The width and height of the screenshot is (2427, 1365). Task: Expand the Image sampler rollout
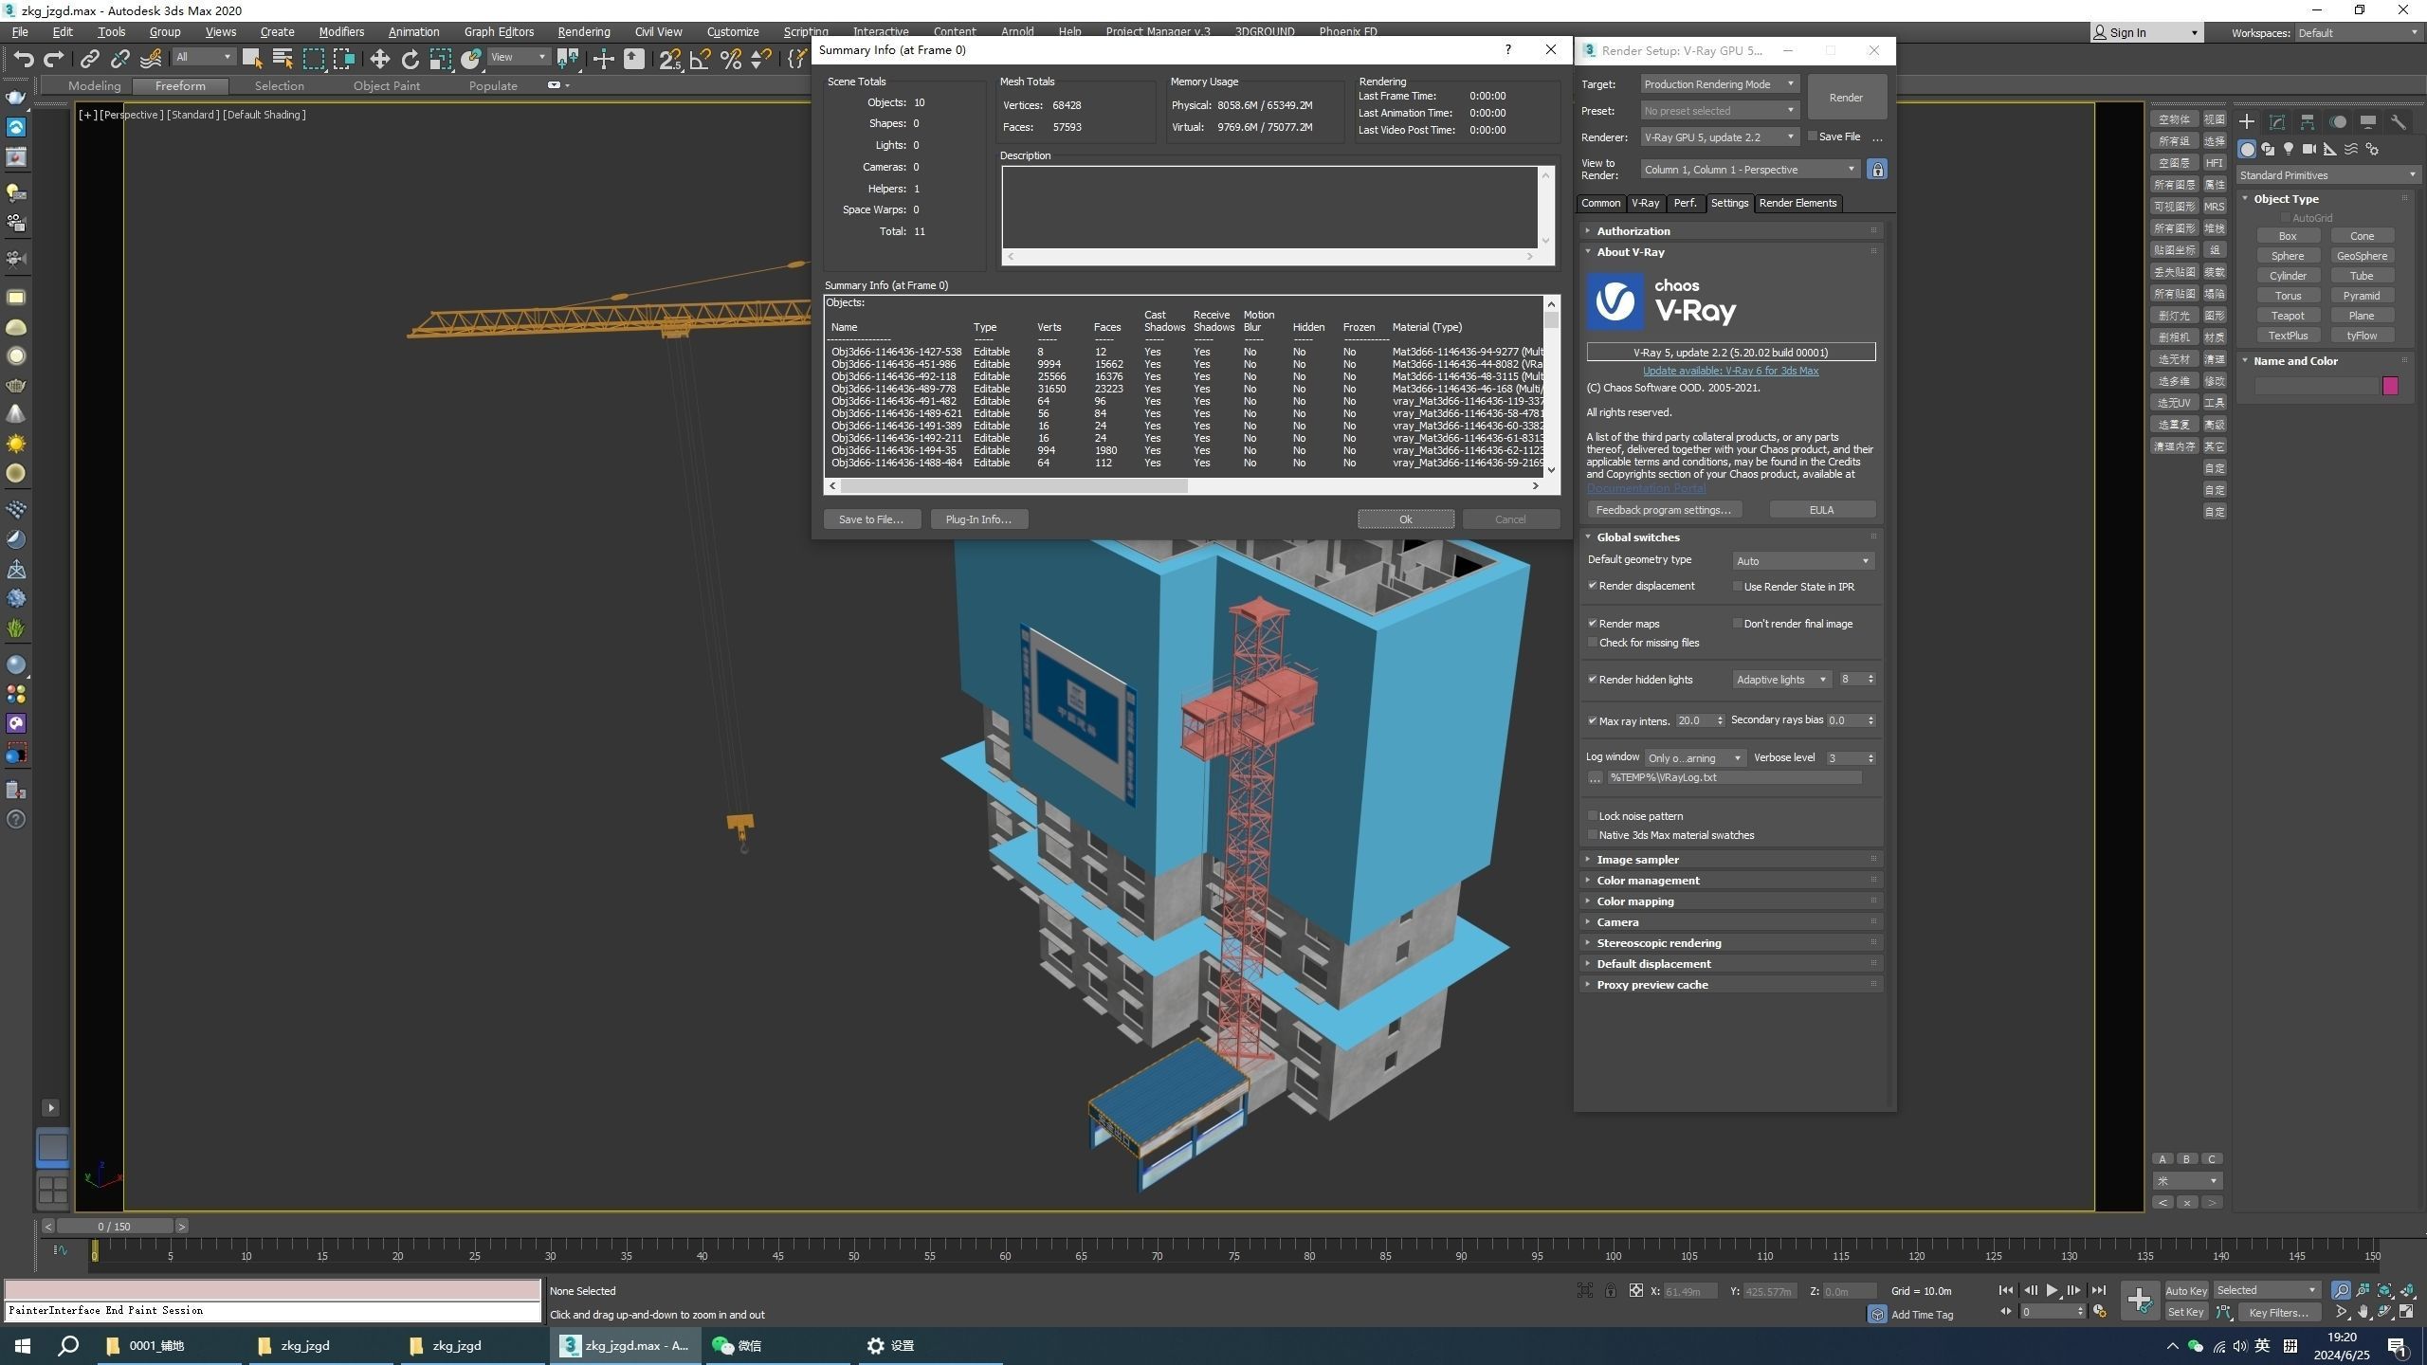[x=1731, y=860]
